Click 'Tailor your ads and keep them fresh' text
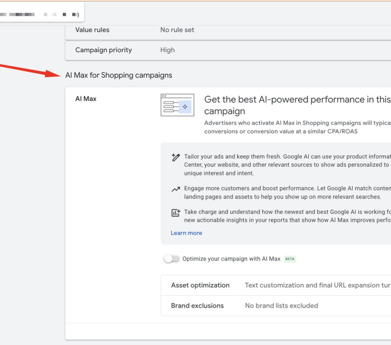391x345 pixels. (288, 165)
